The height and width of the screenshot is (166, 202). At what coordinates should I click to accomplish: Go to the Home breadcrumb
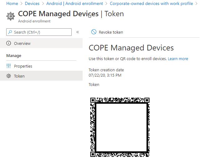12,3
